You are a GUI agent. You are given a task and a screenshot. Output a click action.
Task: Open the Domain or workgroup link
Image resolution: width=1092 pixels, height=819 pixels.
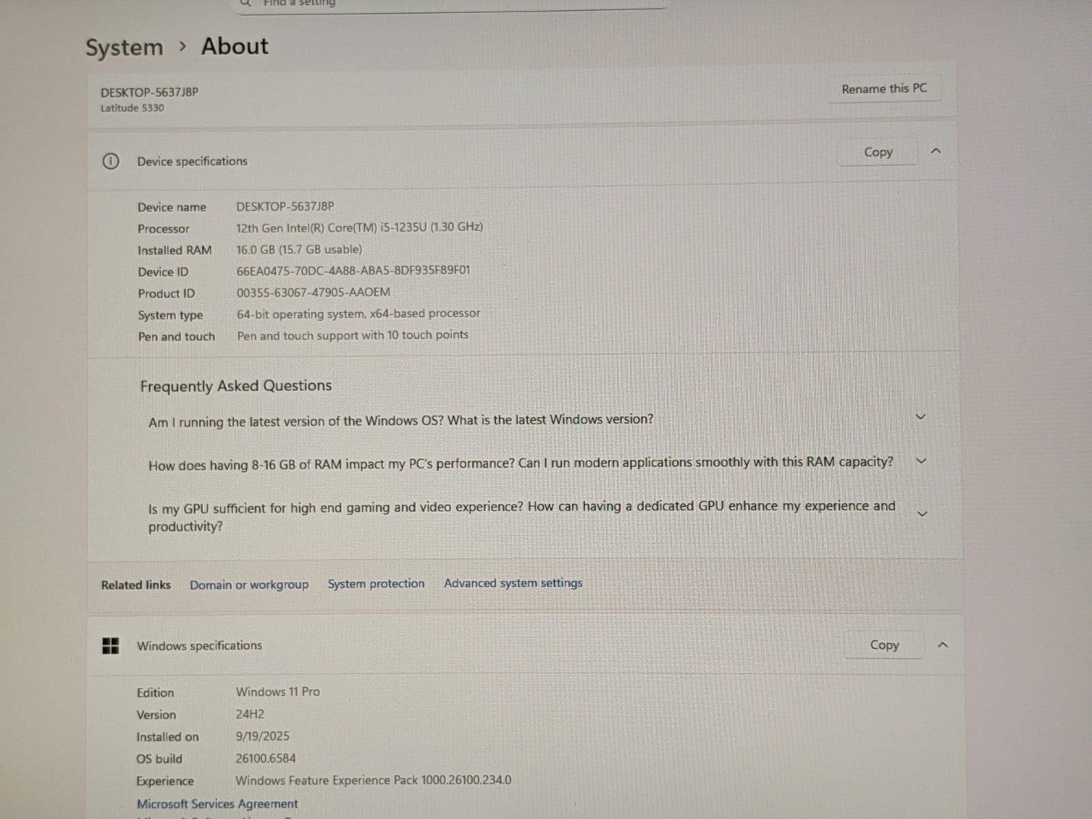(249, 585)
